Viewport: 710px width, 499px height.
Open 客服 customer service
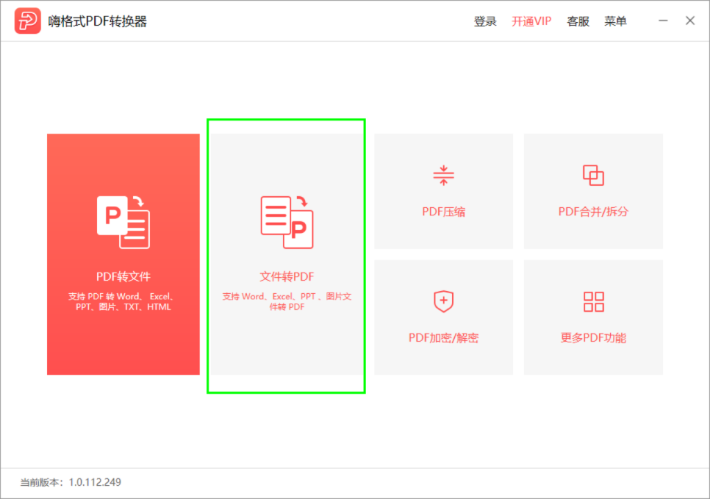(578, 21)
